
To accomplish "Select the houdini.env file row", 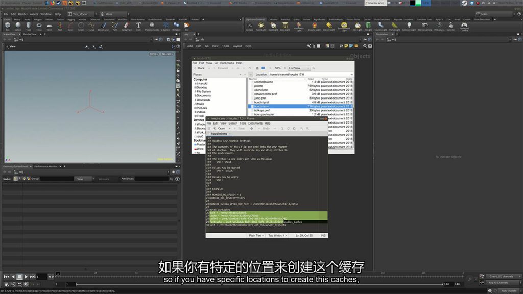I will click(x=300, y=106).
